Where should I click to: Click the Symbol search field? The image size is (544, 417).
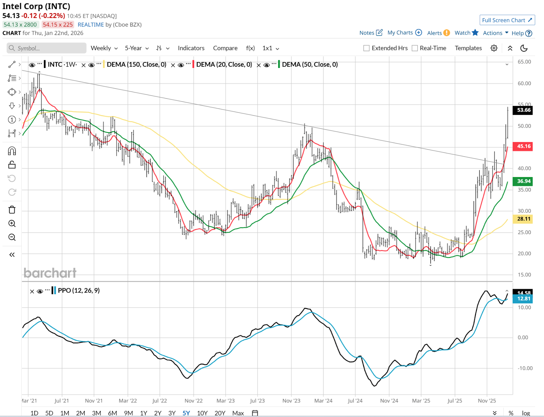pyautogui.click(x=47, y=48)
